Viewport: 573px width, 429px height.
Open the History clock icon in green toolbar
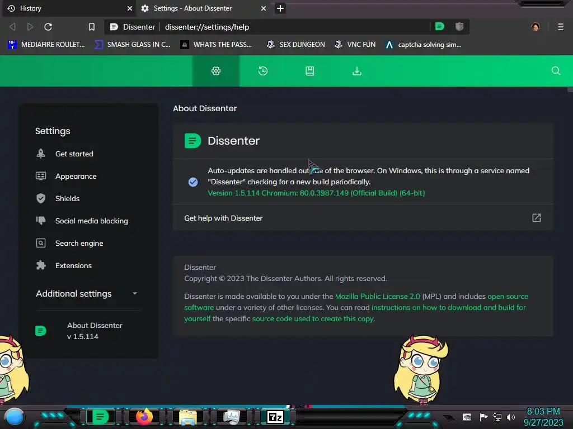(x=263, y=71)
